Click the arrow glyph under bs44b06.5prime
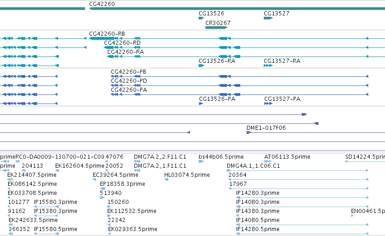 click(x=201, y=161)
